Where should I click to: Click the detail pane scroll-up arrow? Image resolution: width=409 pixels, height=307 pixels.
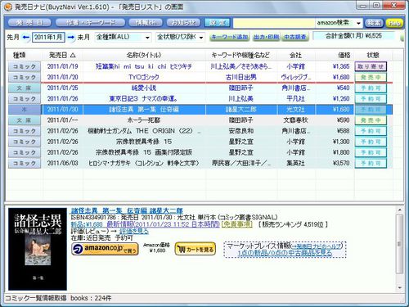[x=400, y=210]
